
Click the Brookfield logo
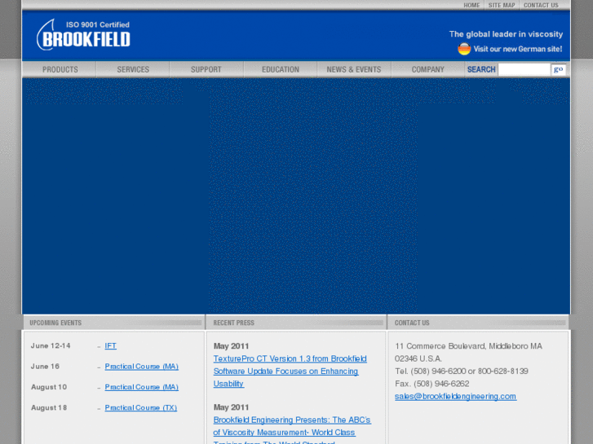[83, 35]
